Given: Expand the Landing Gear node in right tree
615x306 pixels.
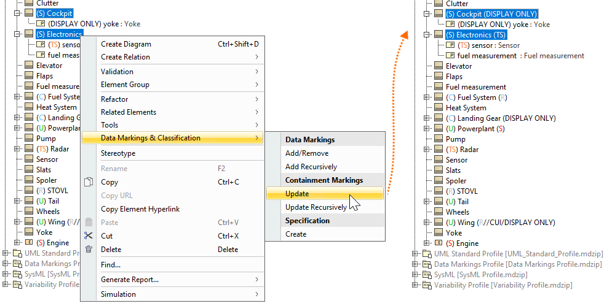Looking at the screenshot, I should point(426,118).
